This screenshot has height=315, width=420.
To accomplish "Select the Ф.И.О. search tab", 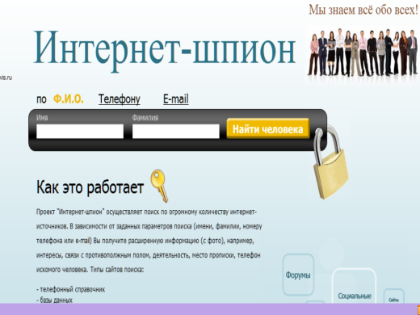I will pos(69,99).
